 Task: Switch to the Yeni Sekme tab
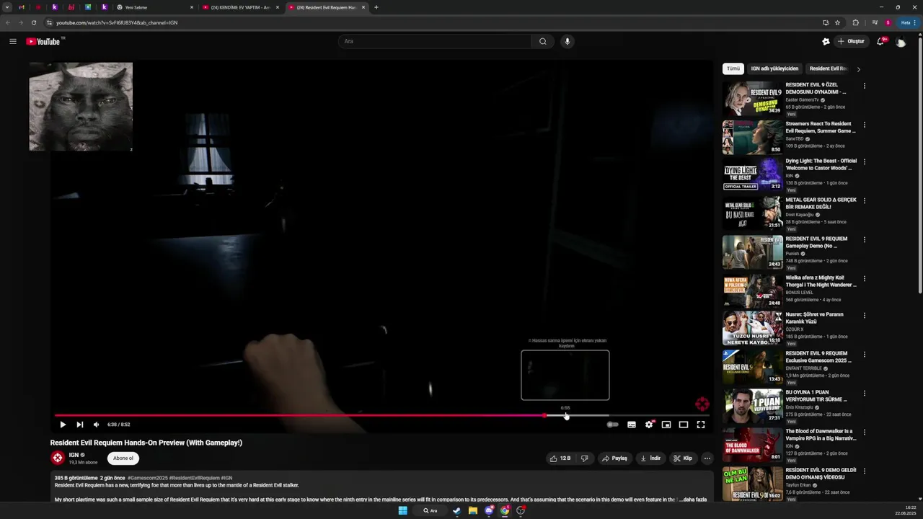pos(156,7)
